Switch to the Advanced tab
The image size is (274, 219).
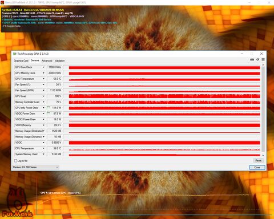tap(47, 60)
